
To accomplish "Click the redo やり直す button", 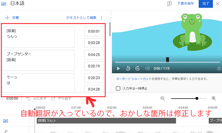I will click(x=61, y=98).
